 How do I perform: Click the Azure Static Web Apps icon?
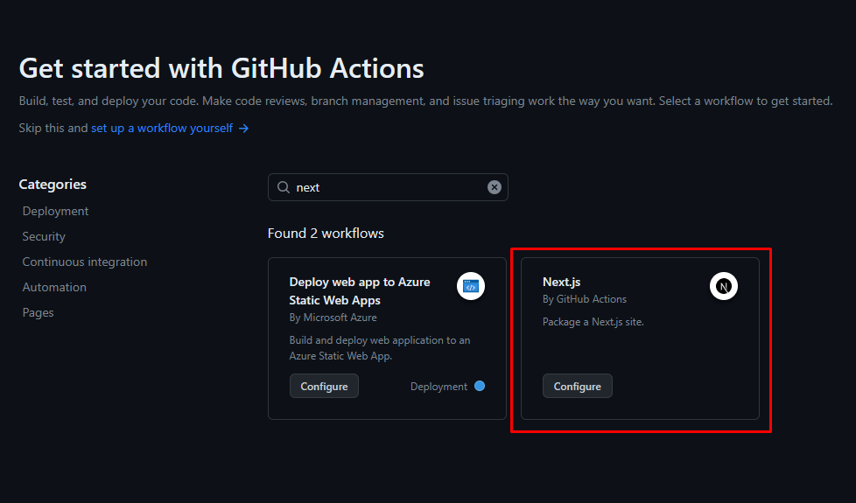click(471, 286)
